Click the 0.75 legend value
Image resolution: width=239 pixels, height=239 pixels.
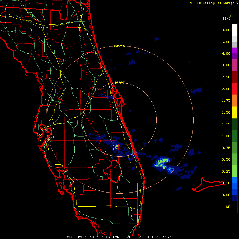pyautogui.click(x=226, y=148)
